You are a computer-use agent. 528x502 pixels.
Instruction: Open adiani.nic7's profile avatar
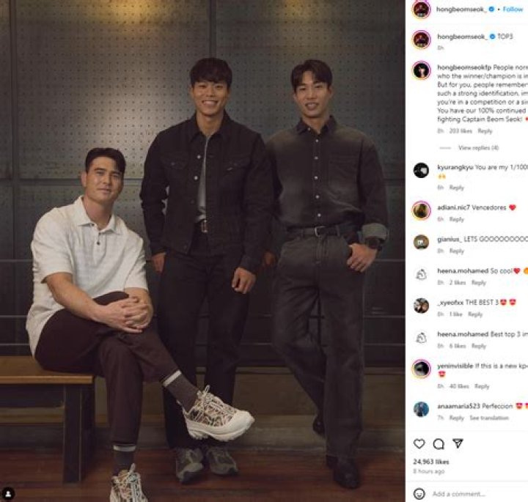pos(421,210)
